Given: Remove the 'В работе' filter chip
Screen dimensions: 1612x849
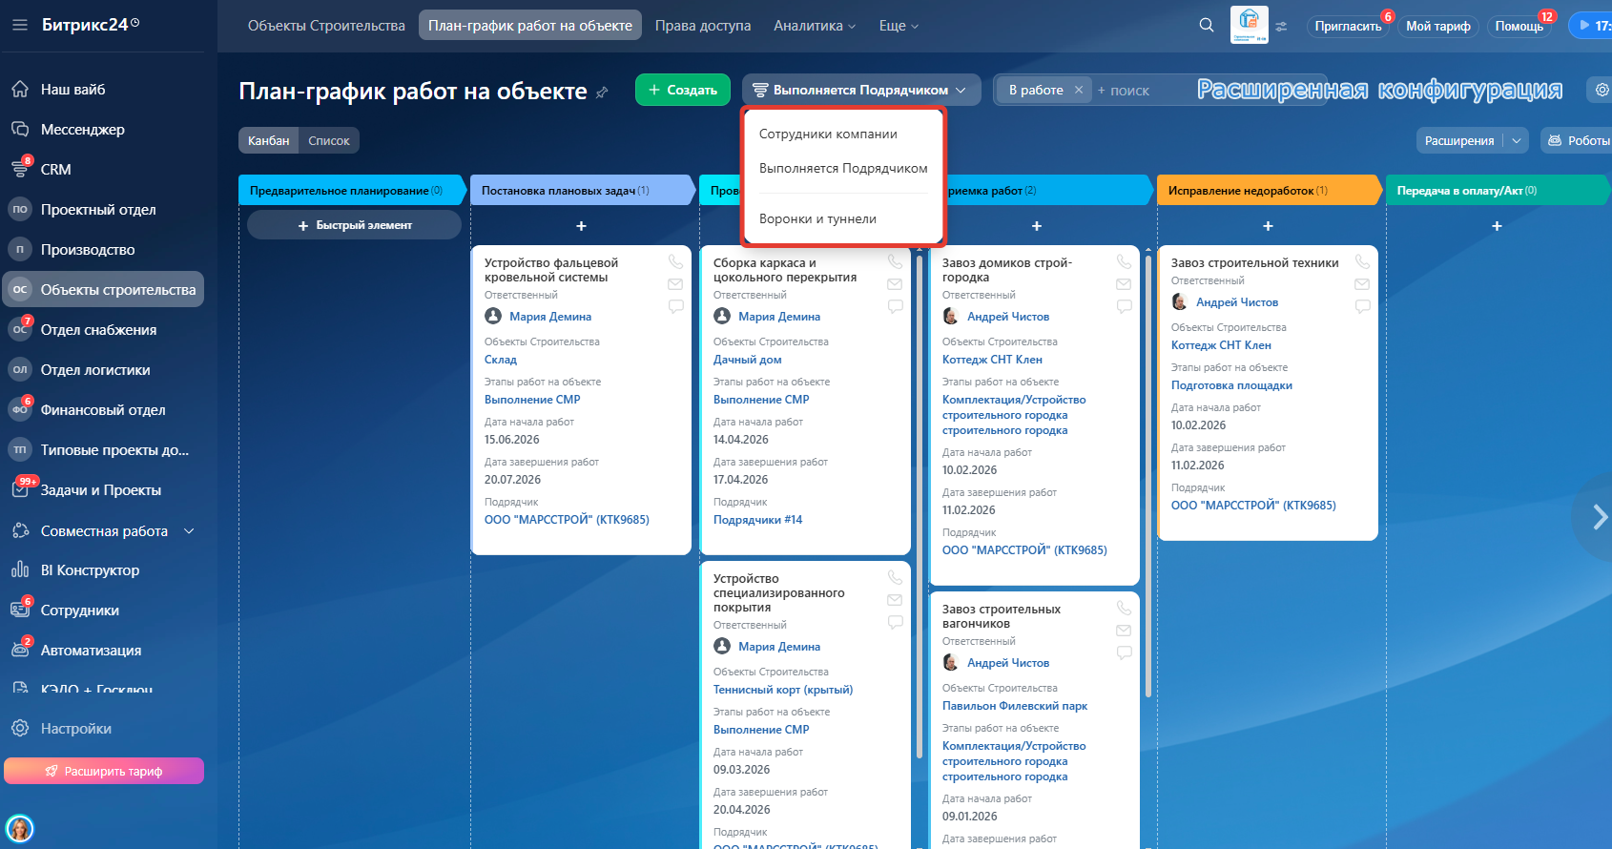Looking at the screenshot, I should coord(1079,90).
